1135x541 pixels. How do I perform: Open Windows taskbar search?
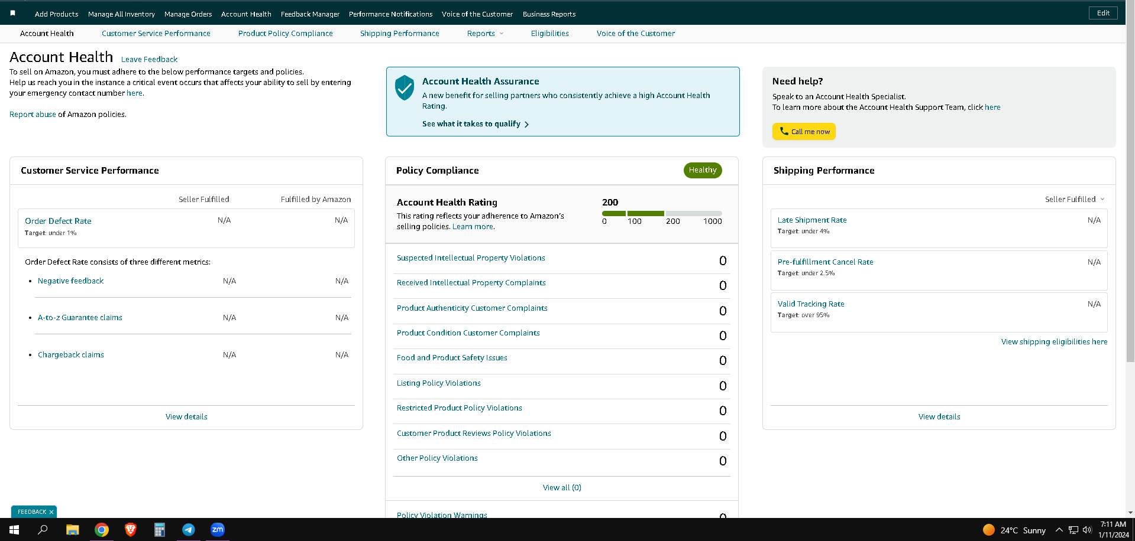point(43,530)
